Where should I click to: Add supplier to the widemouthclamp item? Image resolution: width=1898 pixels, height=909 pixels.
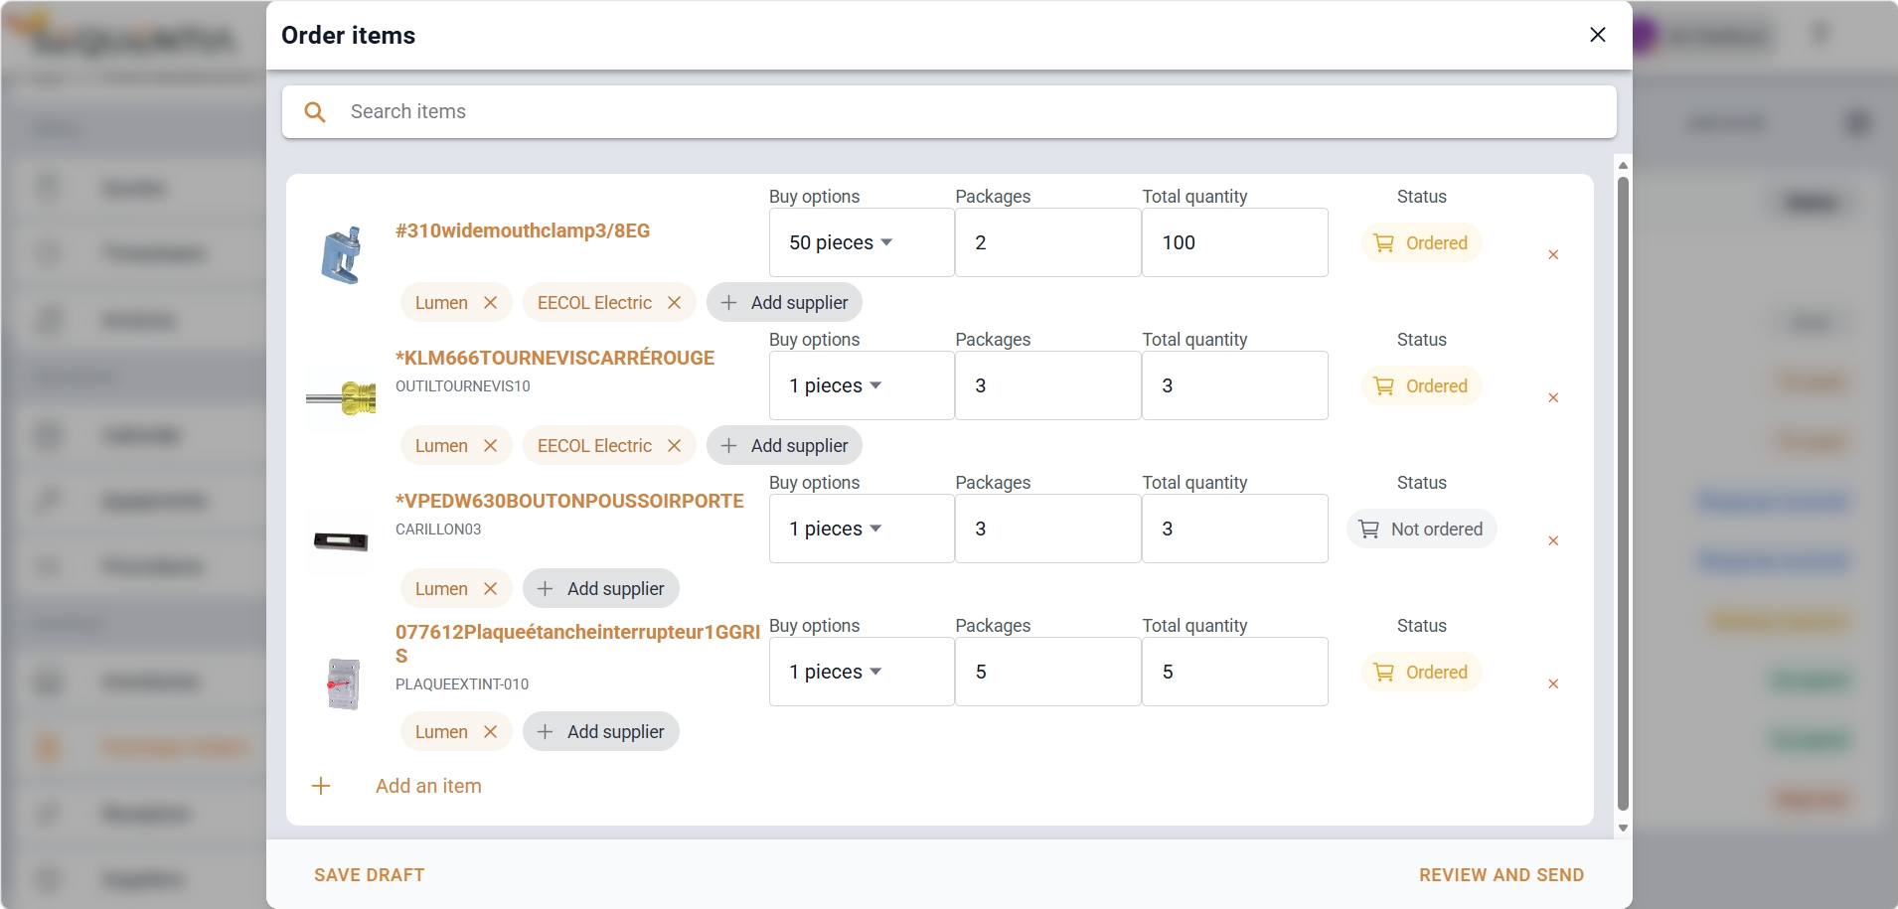[x=784, y=303]
